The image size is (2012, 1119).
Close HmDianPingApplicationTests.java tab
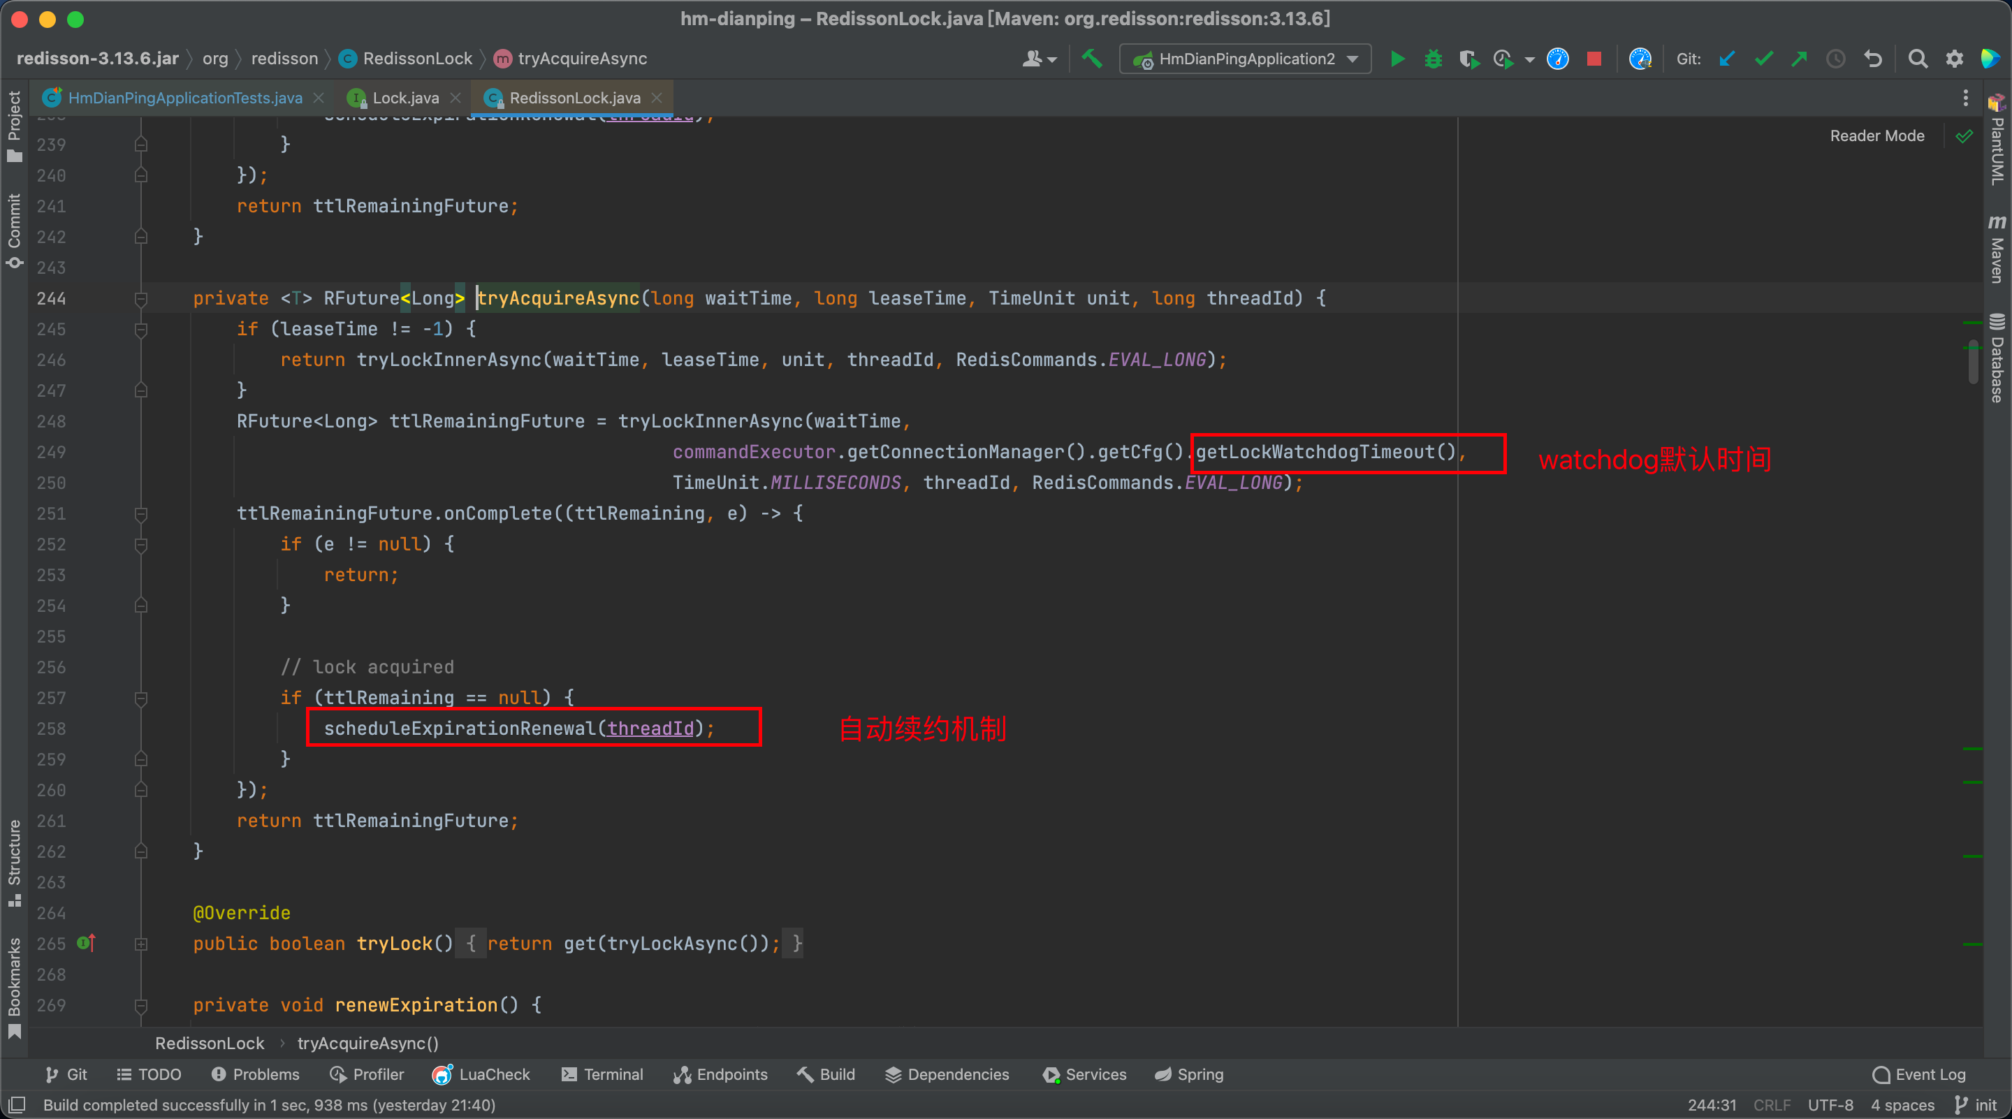click(x=318, y=98)
